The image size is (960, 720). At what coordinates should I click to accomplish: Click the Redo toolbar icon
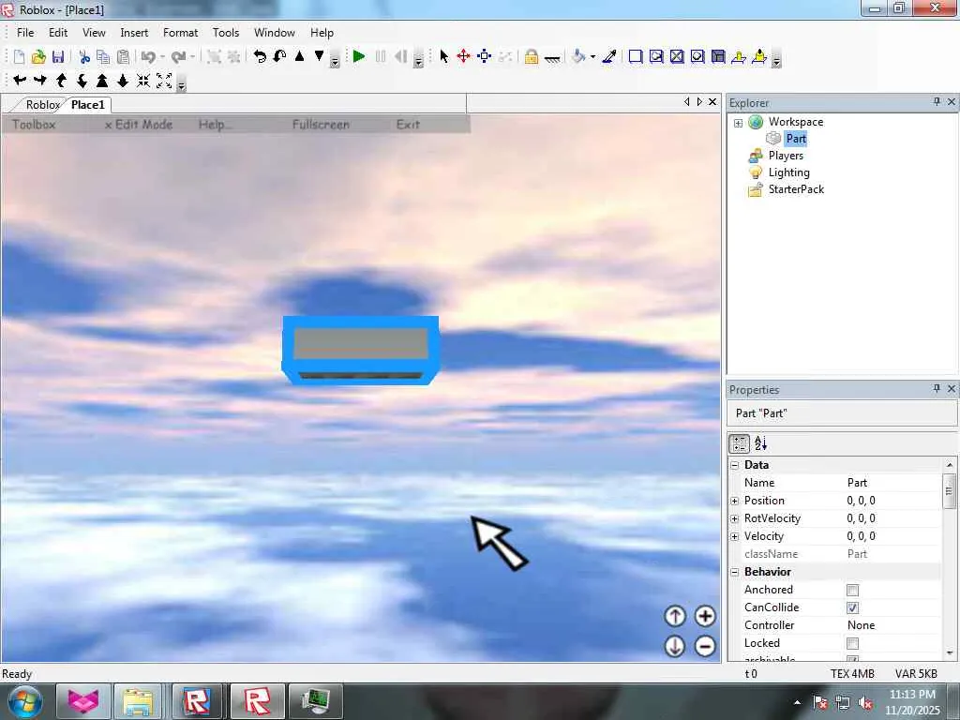pos(178,57)
